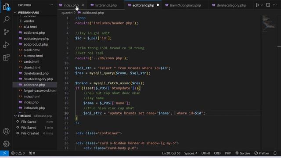Screen dimensions: 281x158
Task: Collapse the WEBBANHANG folder section
Action: point(28,13)
